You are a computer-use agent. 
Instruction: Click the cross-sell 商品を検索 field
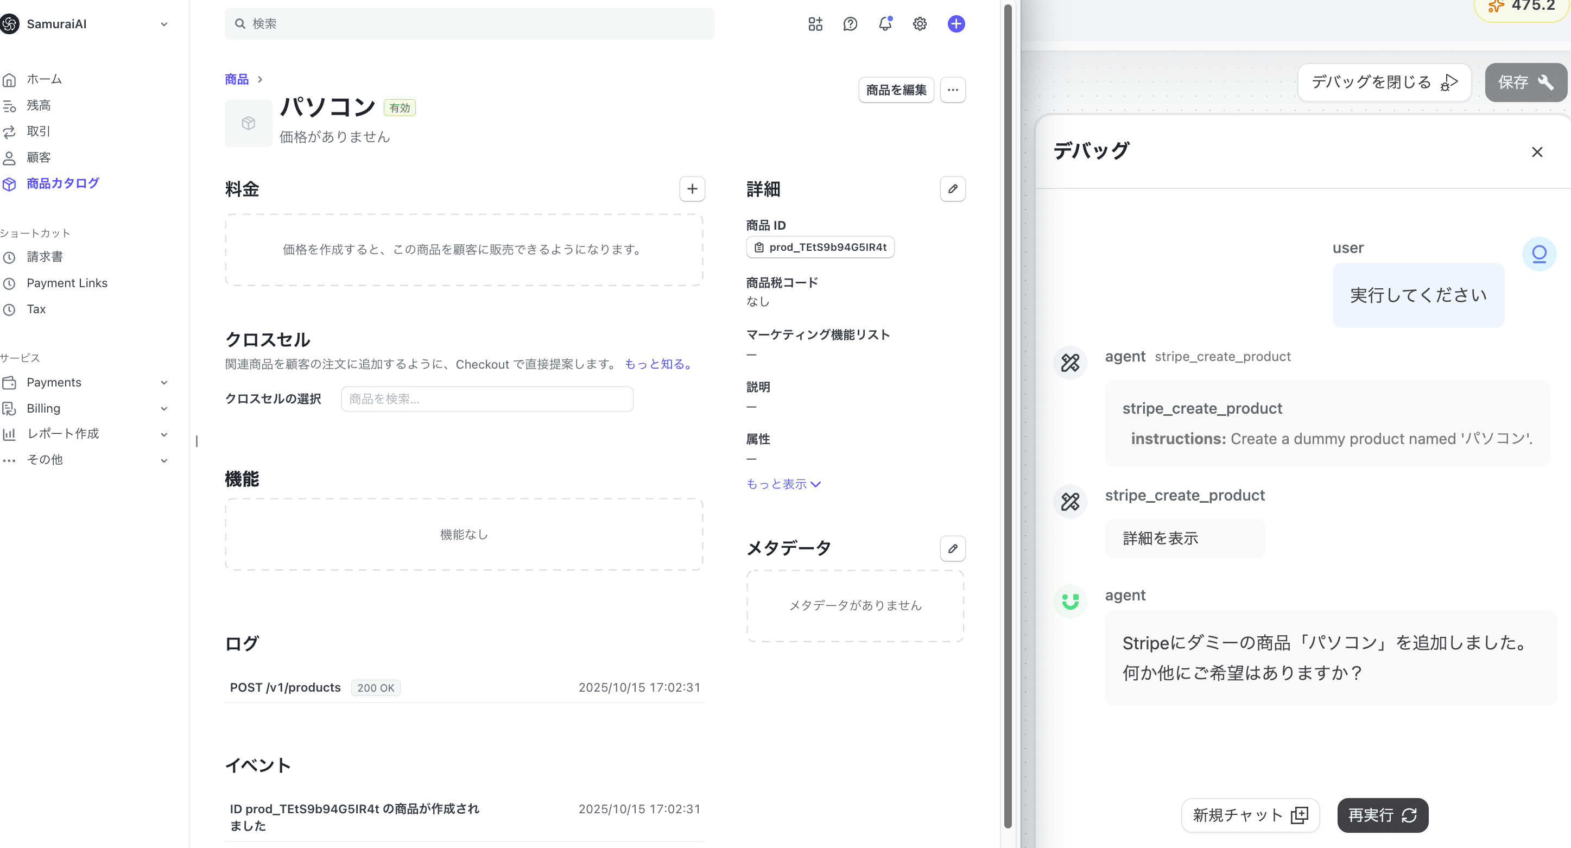[487, 399]
